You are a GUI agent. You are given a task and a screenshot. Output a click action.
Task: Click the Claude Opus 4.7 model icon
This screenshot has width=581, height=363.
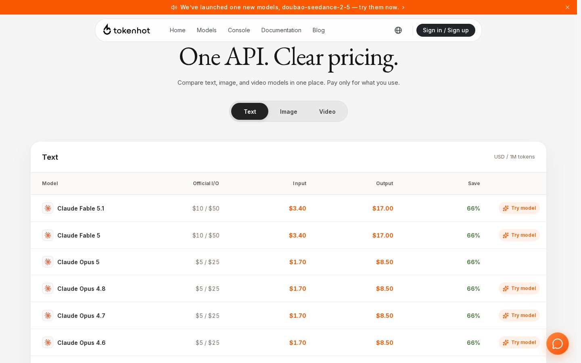point(48,315)
